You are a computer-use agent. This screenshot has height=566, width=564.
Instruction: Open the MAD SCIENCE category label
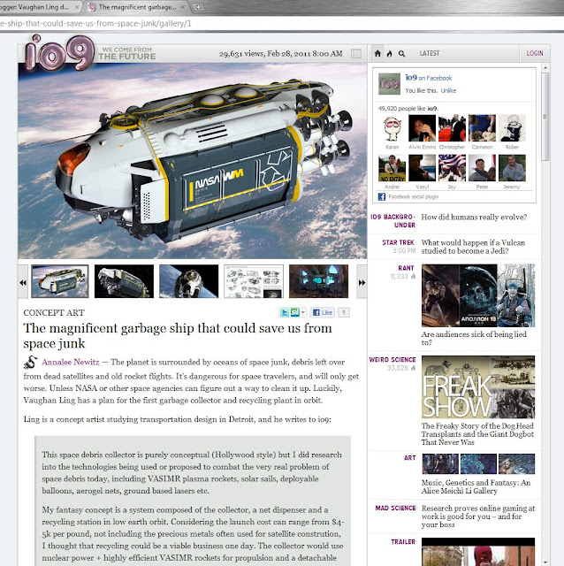[395, 508]
